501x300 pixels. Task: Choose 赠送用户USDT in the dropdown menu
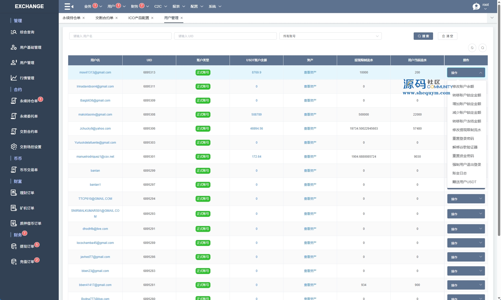pos(464,182)
